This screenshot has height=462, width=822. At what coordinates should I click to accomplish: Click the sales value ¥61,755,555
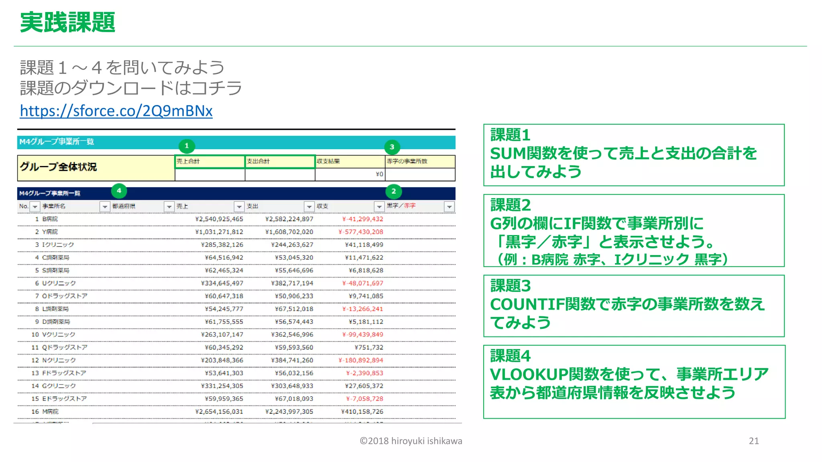point(224,322)
